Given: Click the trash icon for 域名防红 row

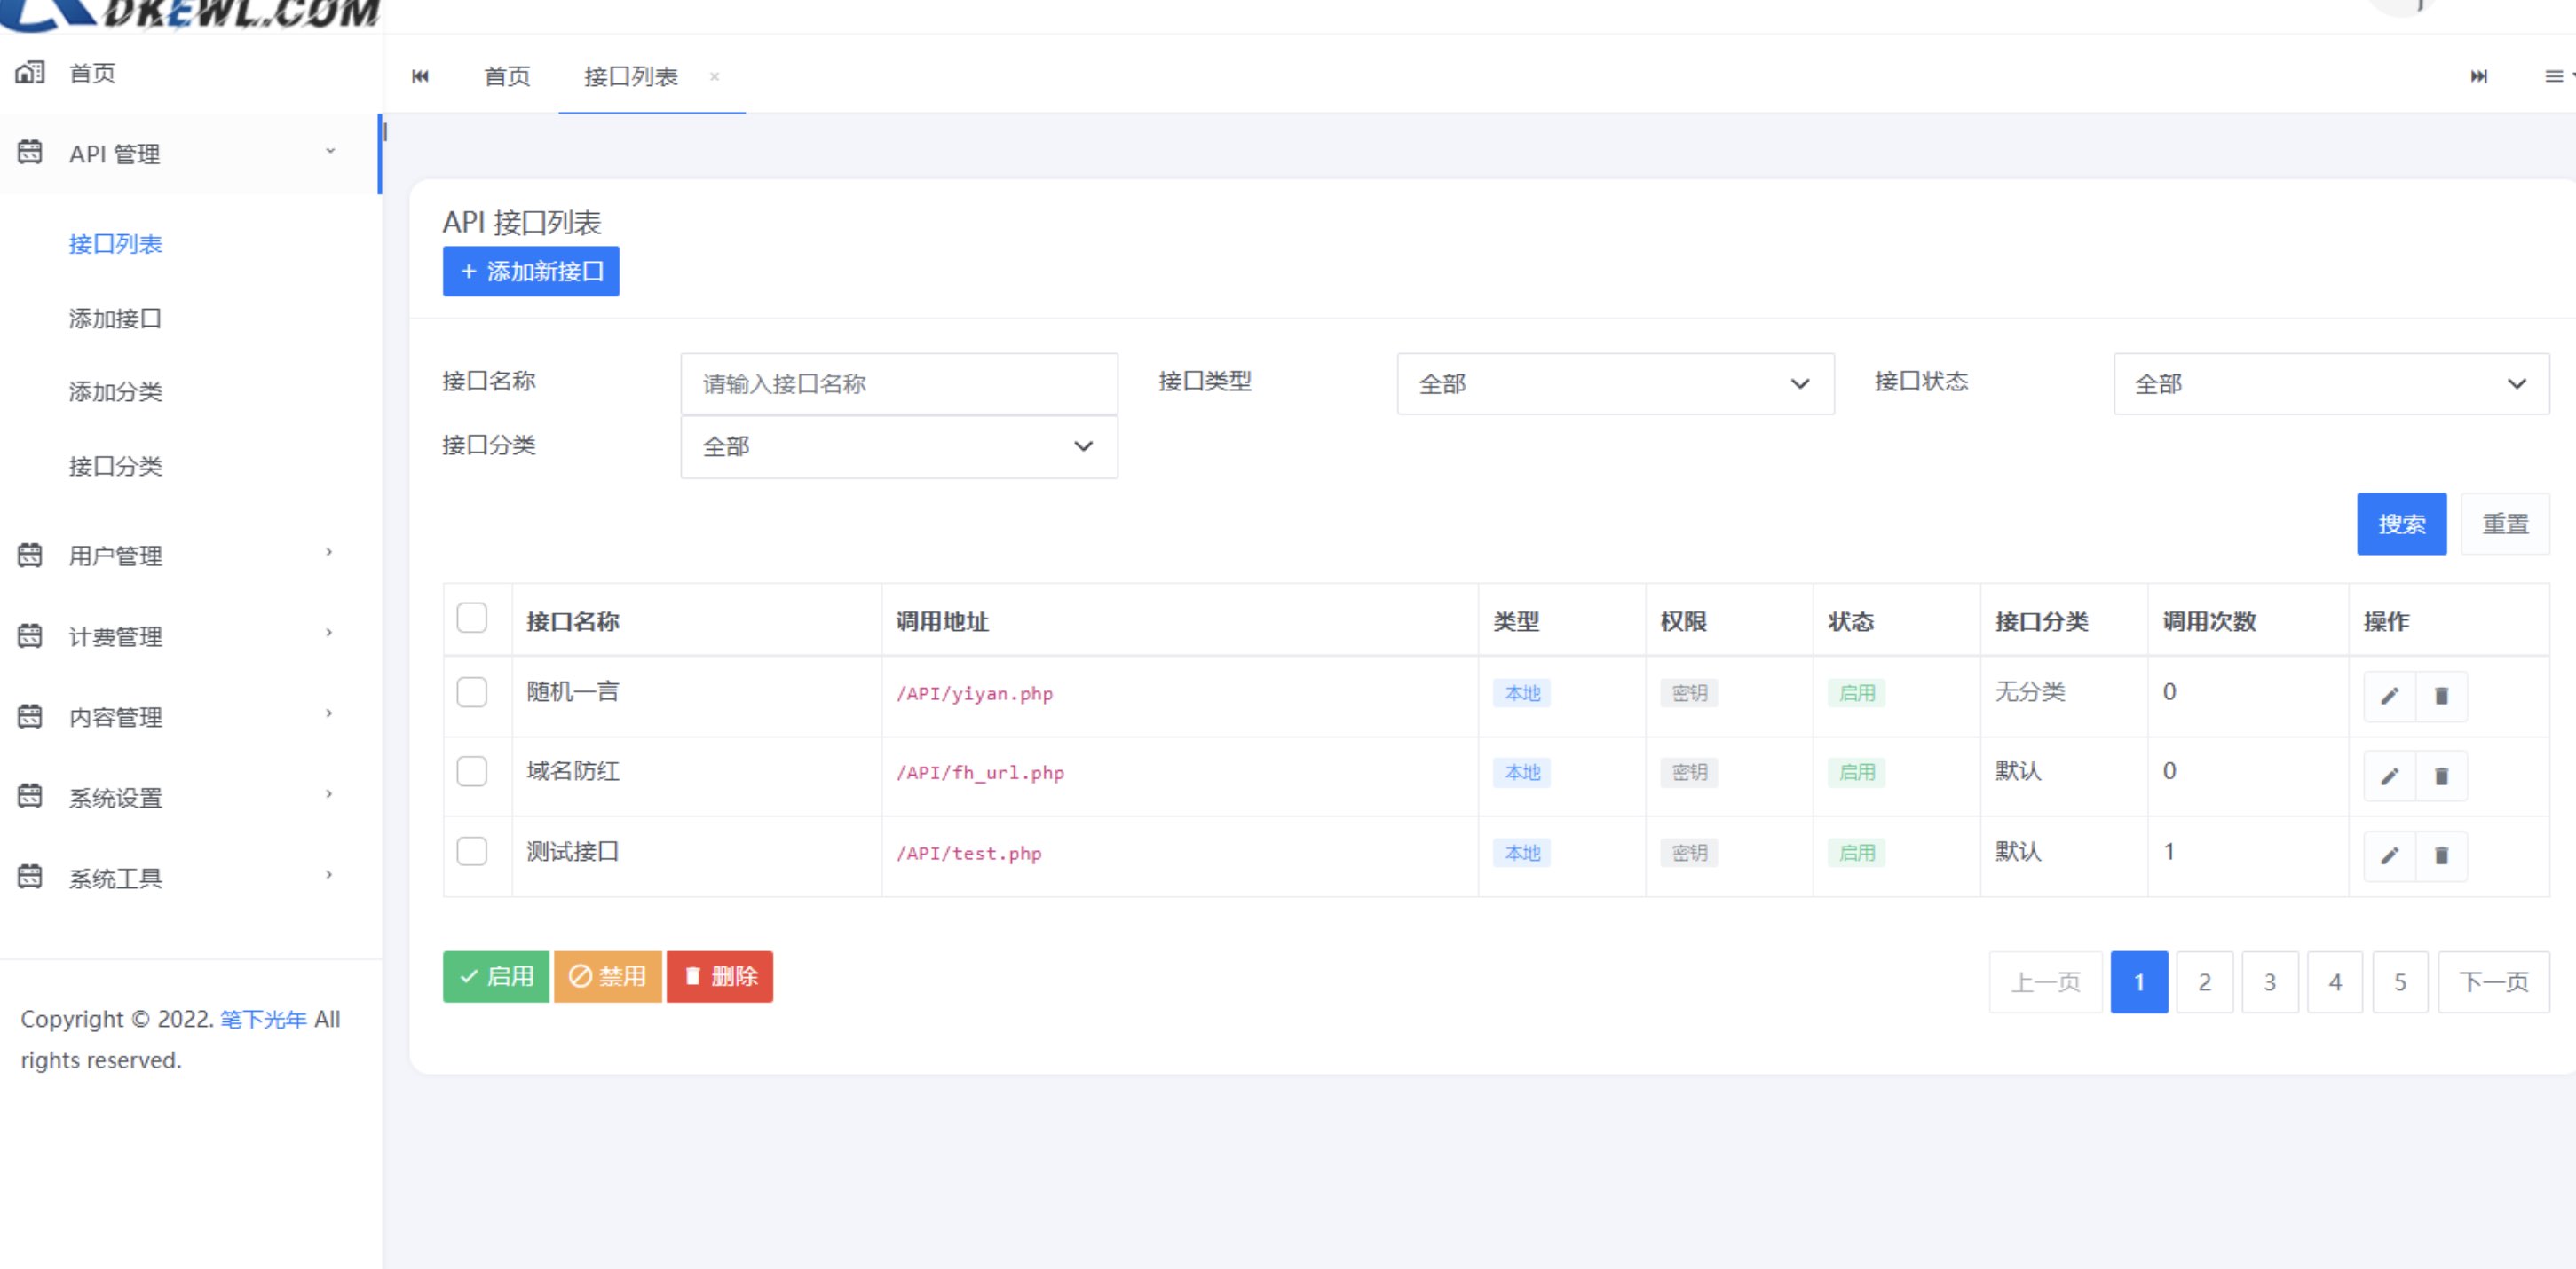Looking at the screenshot, I should point(2441,776).
